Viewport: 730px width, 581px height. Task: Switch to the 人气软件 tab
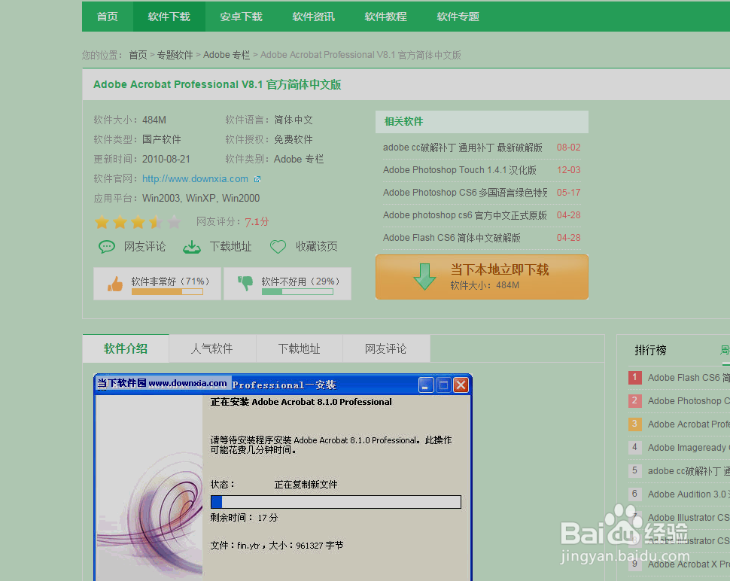[x=212, y=348]
